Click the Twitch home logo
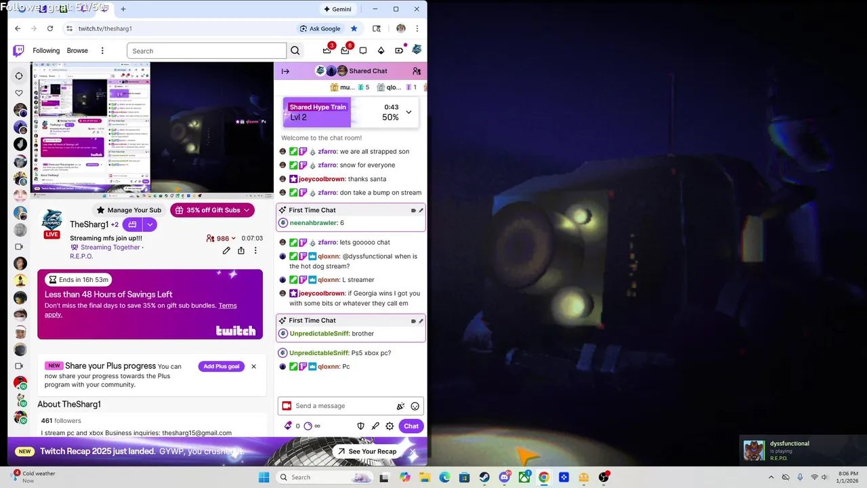The image size is (867, 488). (x=19, y=51)
